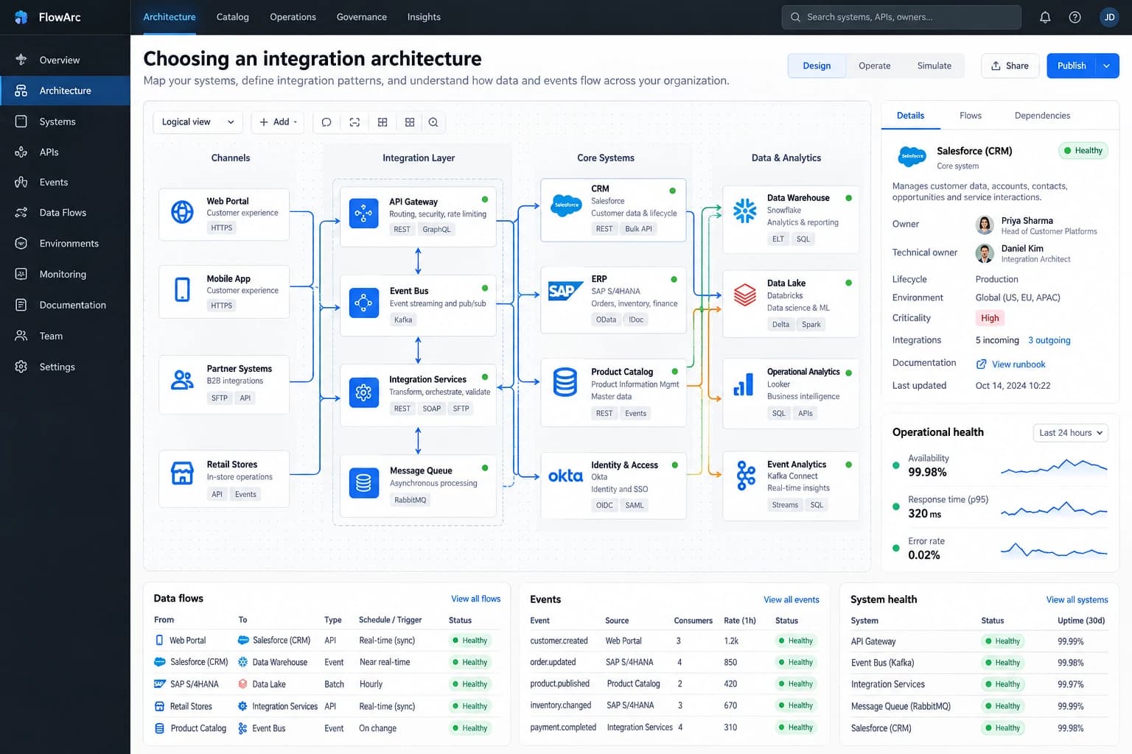Click the Availability sparkline chart

coord(1053,466)
